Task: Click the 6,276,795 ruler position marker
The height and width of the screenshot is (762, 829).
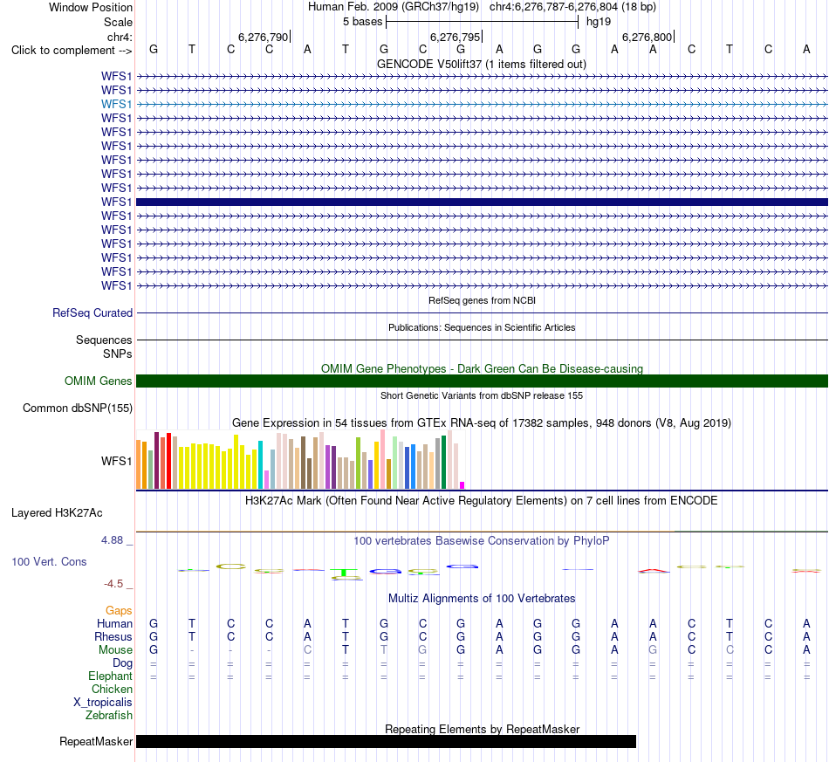Action: (x=456, y=37)
